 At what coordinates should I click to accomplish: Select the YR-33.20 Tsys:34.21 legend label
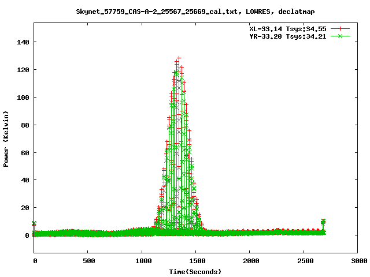pos(288,36)
